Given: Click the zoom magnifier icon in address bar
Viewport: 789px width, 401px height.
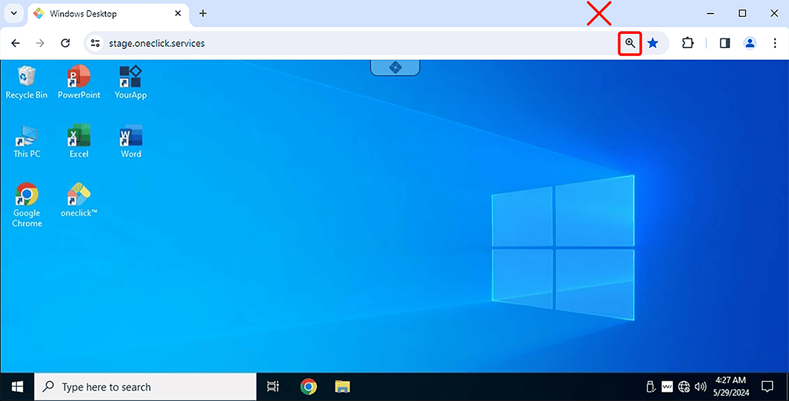Looking at the screenshot, I should point(629,43).
